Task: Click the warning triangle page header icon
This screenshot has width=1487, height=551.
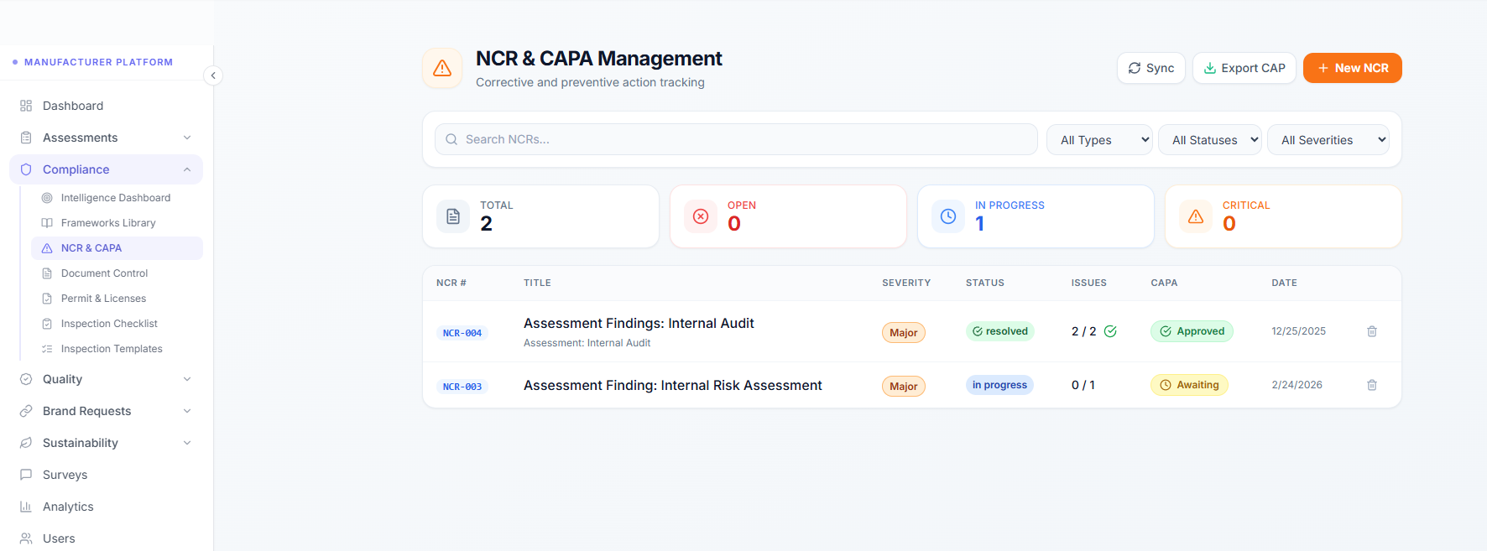Action: click(442, 69)
